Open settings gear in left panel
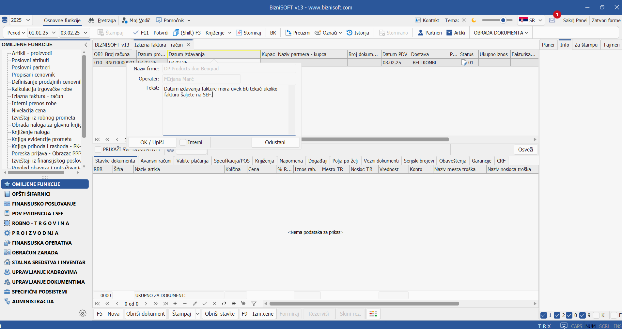 83,313
